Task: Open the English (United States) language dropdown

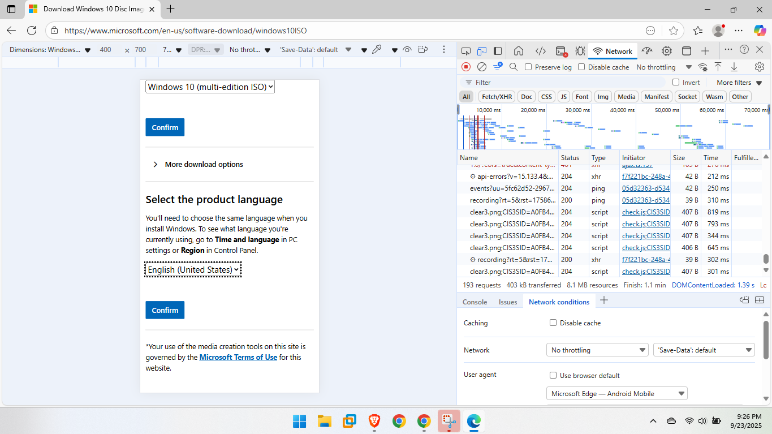Action: [193, 270]
